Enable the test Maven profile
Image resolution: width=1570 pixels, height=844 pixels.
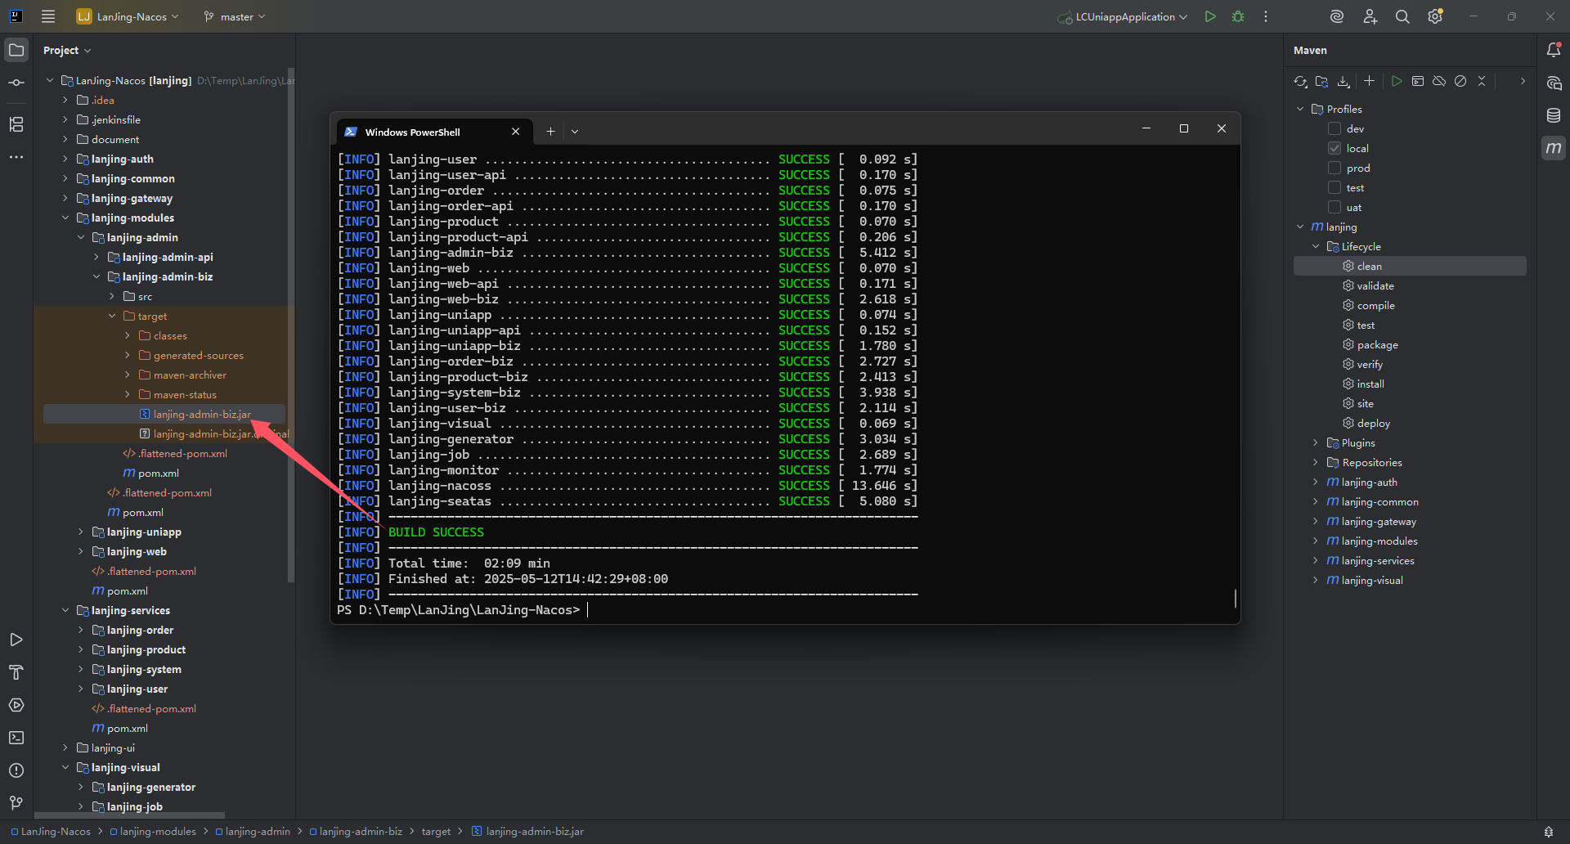[1334, 187]
